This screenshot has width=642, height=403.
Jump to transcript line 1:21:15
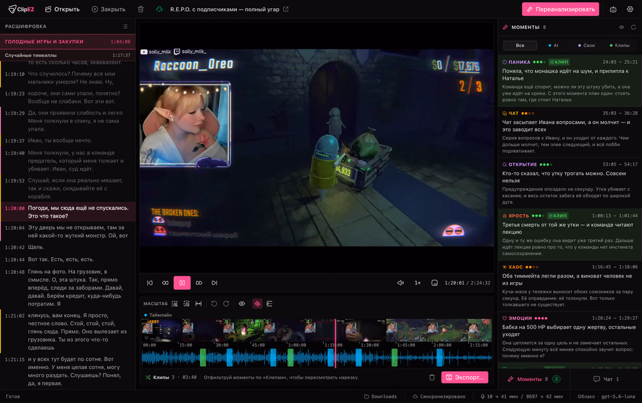(68, 371)
